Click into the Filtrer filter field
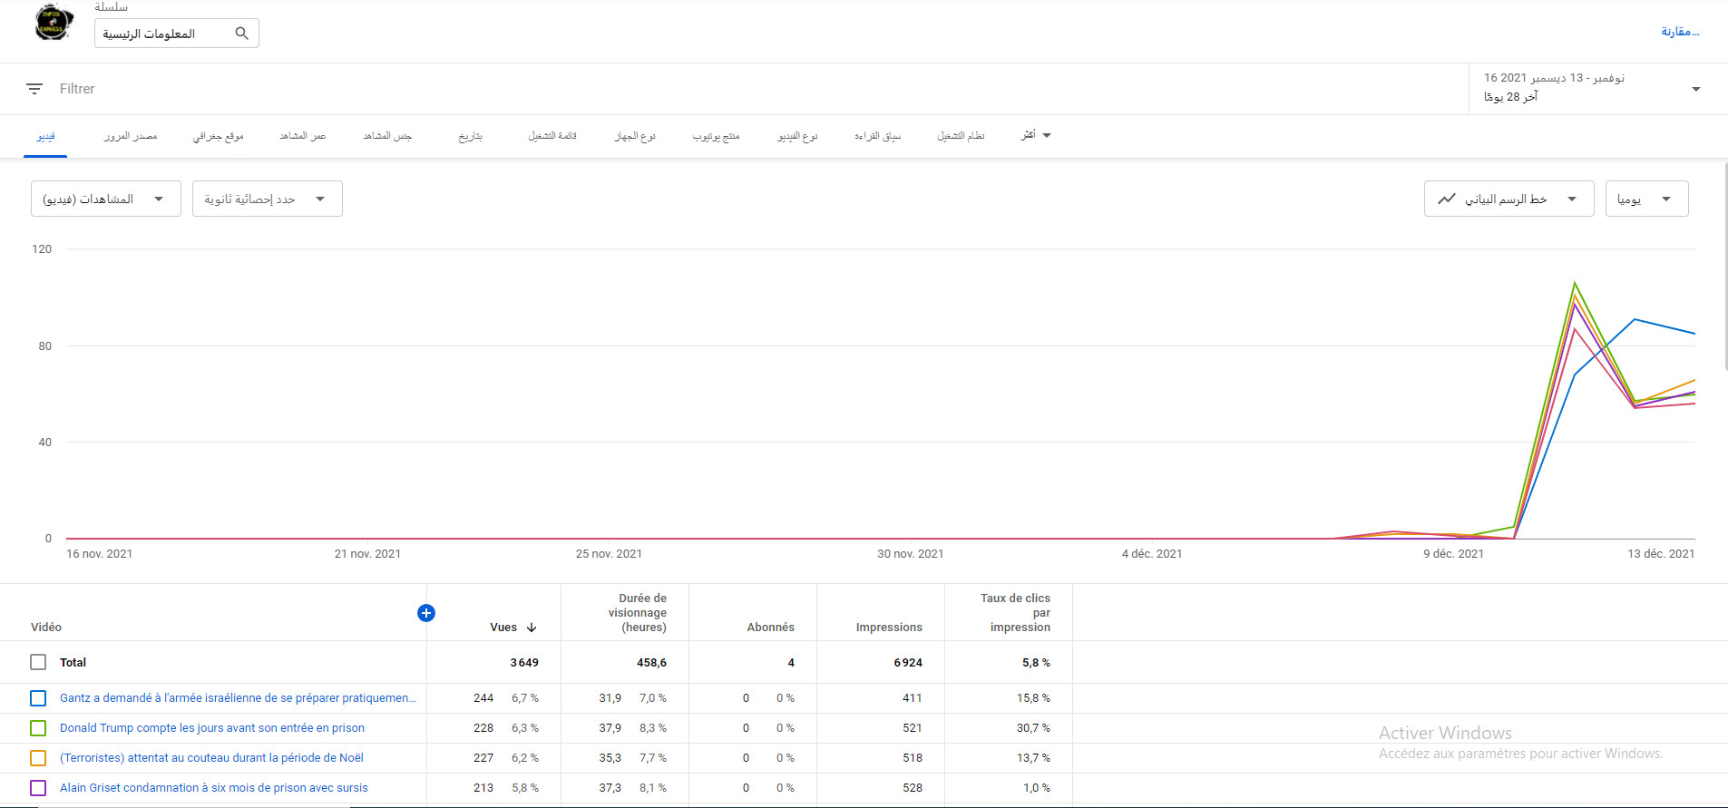This screenshot has height=808, width=1728. pos(77,89)
